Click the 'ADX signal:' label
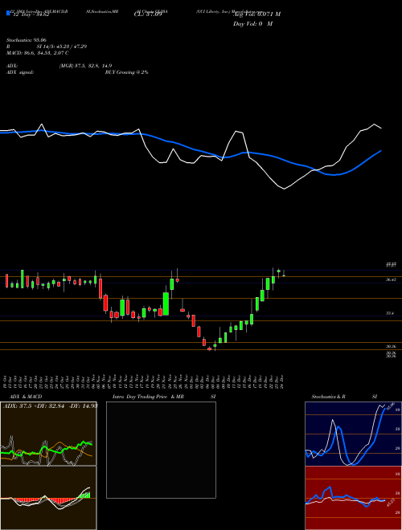Image resolution: width=402 pixels, height=530 pixels. point(20,72)
